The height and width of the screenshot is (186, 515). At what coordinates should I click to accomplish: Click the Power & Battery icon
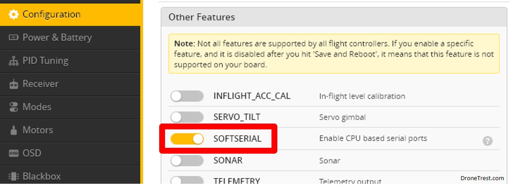coord(14,37)
